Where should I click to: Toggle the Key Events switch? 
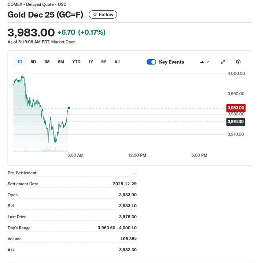(x=151, y=62)
